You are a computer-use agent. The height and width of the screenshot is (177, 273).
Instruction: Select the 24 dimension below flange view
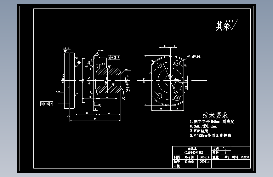point(177,109)
